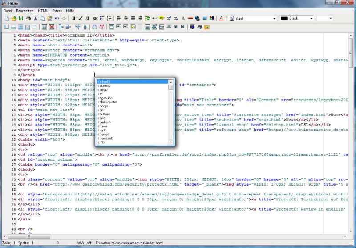Click the highlighted first tag list entry
The image size is (356, 248).
(132, 82)
